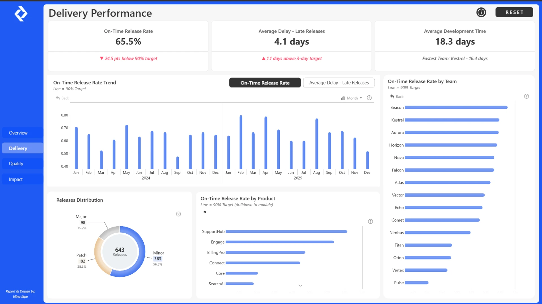Click the 65.5% On-Time Release Rate value

pos(128,42)
